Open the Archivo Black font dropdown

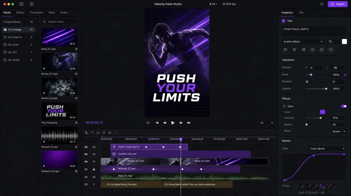point(303,42)
